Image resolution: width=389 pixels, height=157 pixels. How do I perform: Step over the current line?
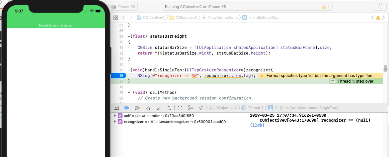148,108
